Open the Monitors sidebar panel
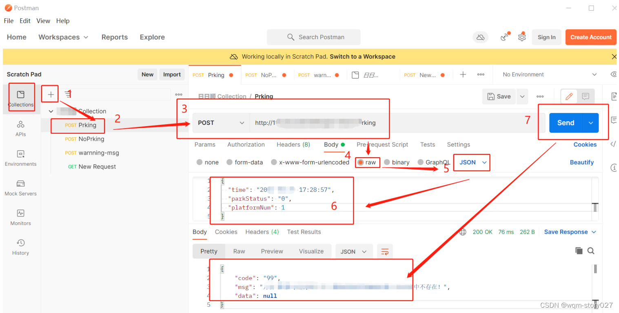The height and width of the screenshot is (313, 619). [21, 218]
